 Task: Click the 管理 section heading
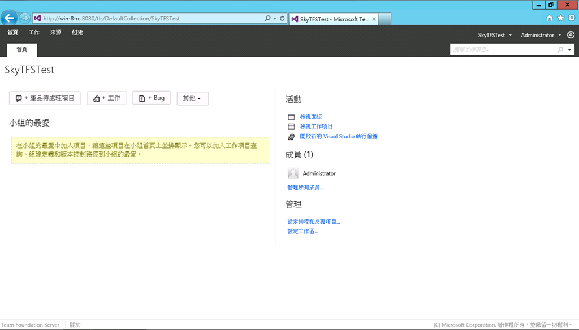293,204
